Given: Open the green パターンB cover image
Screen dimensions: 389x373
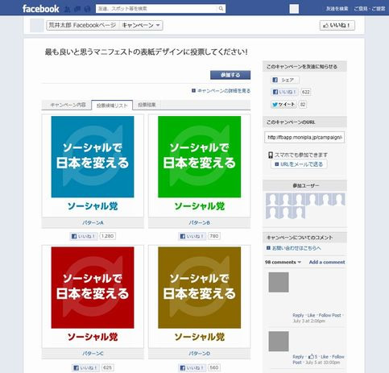Looking at the screenshot, I should tap(200, 157).
